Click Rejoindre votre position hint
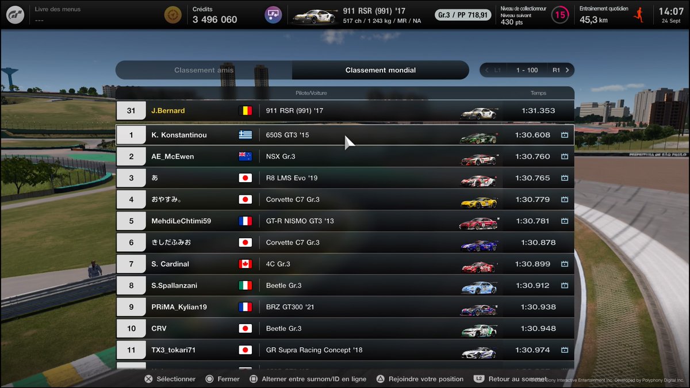This screenshot has height=388, width=690. click(420, 379)
